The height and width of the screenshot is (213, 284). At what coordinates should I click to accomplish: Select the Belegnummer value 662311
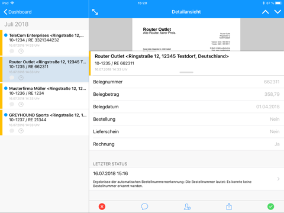point(272,82)
